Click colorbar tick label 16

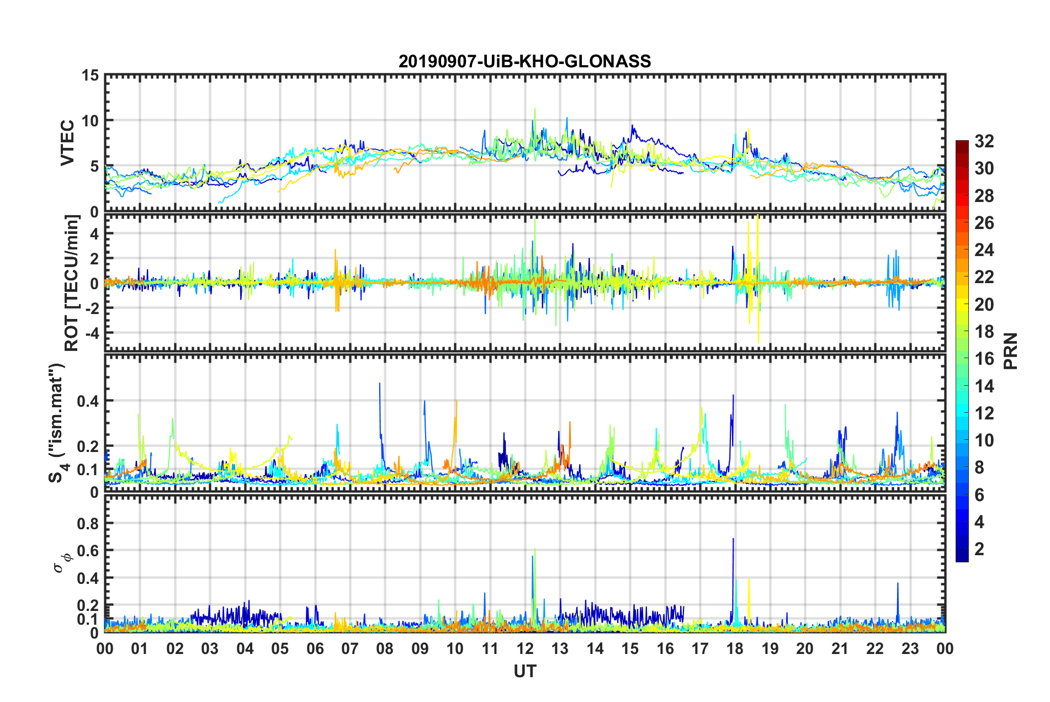tap(984, 359)
